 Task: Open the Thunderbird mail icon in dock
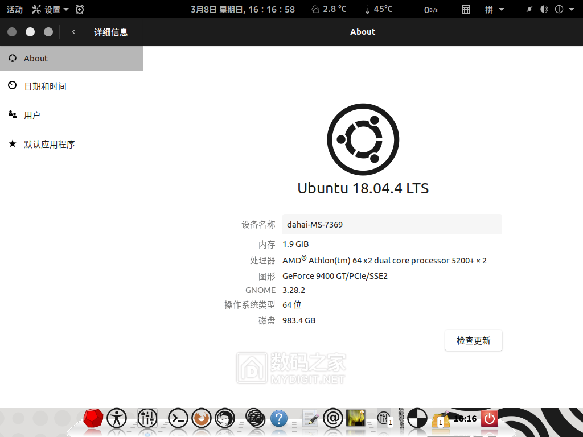point(225,418)
